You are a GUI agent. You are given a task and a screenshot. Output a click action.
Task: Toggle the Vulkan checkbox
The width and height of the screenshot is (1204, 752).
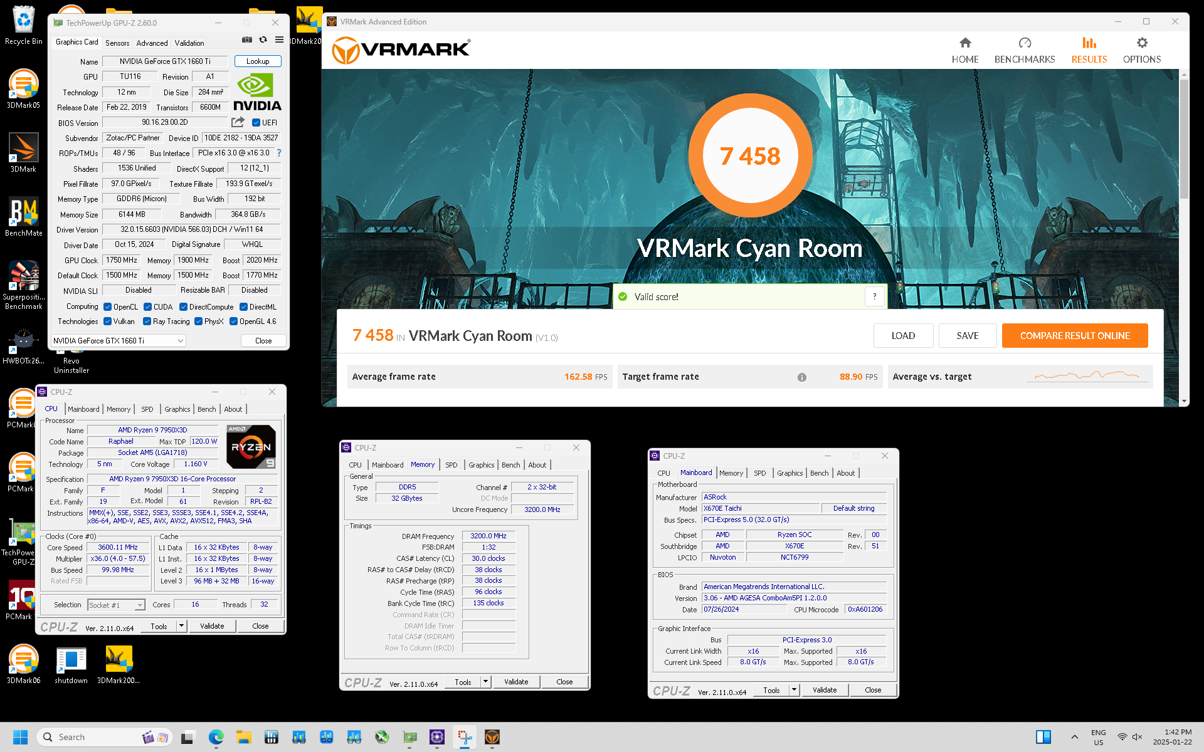pyautogui.click(x=107, y=321)
